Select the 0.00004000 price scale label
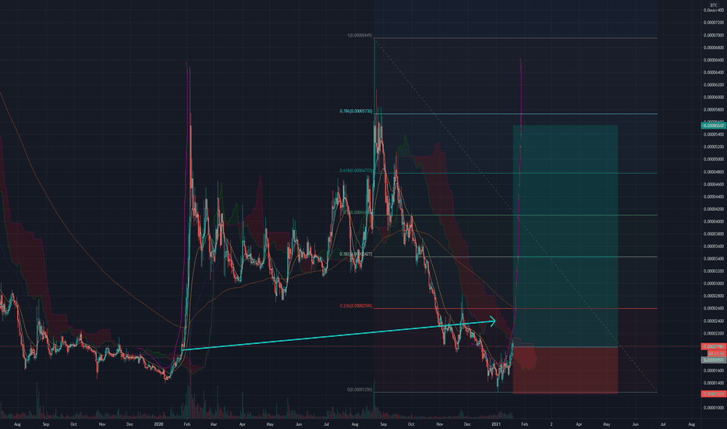 click(714, 222)
